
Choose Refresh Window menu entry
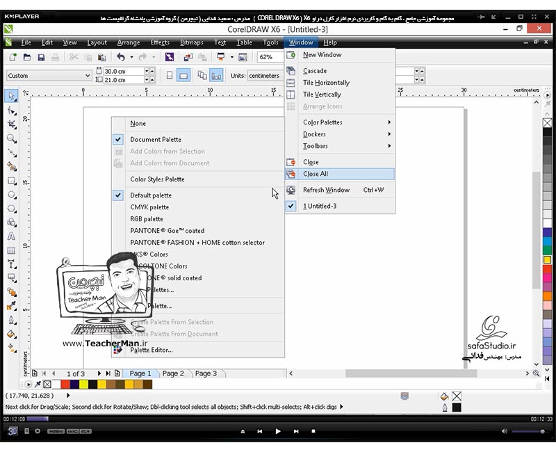[x=340, y=190]
